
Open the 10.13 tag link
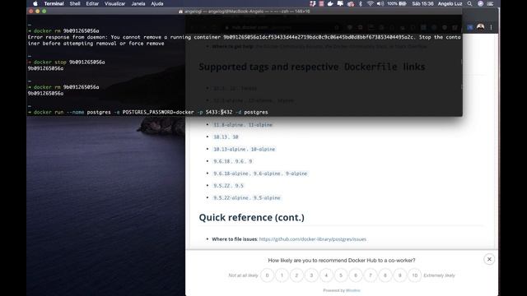[220, 137]
